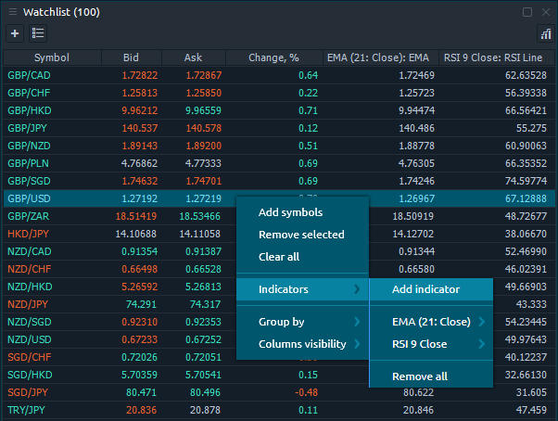Maximize the Watchlist panel
Screen dimensions: 558x421
[527, 12]
